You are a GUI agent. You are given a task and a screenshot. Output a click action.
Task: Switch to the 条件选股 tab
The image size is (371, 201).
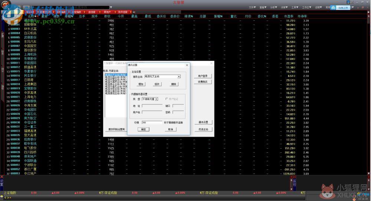(x=122, y=12)
